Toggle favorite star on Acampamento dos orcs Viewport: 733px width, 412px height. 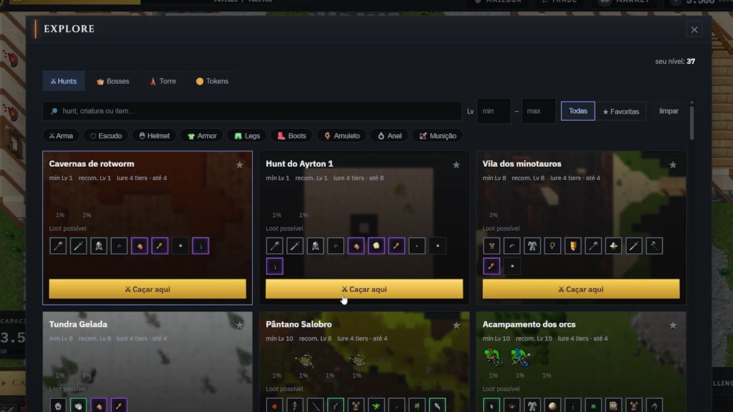coord(673,325)
